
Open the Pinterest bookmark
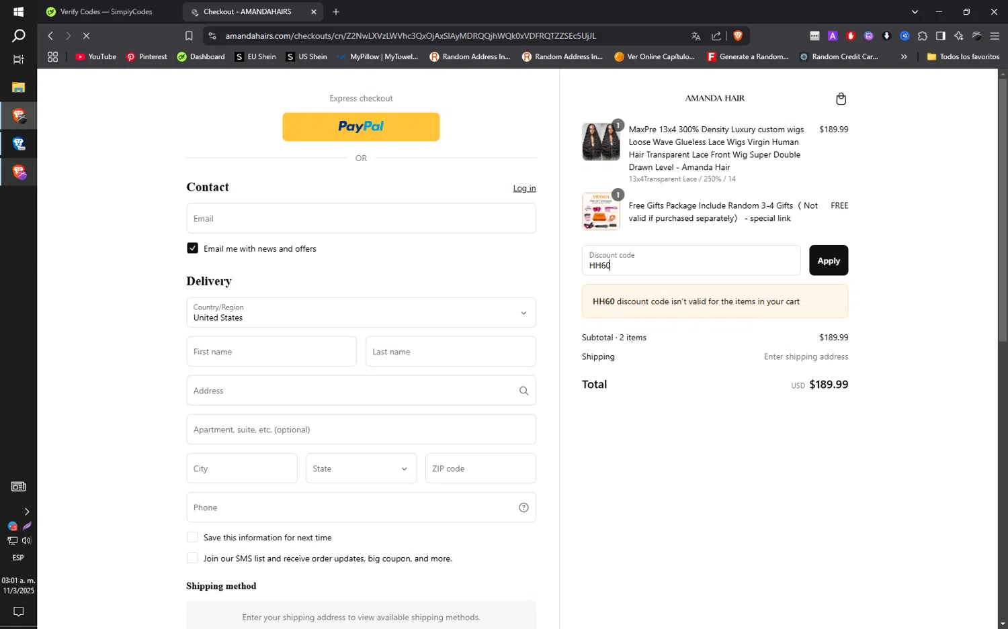146,57
